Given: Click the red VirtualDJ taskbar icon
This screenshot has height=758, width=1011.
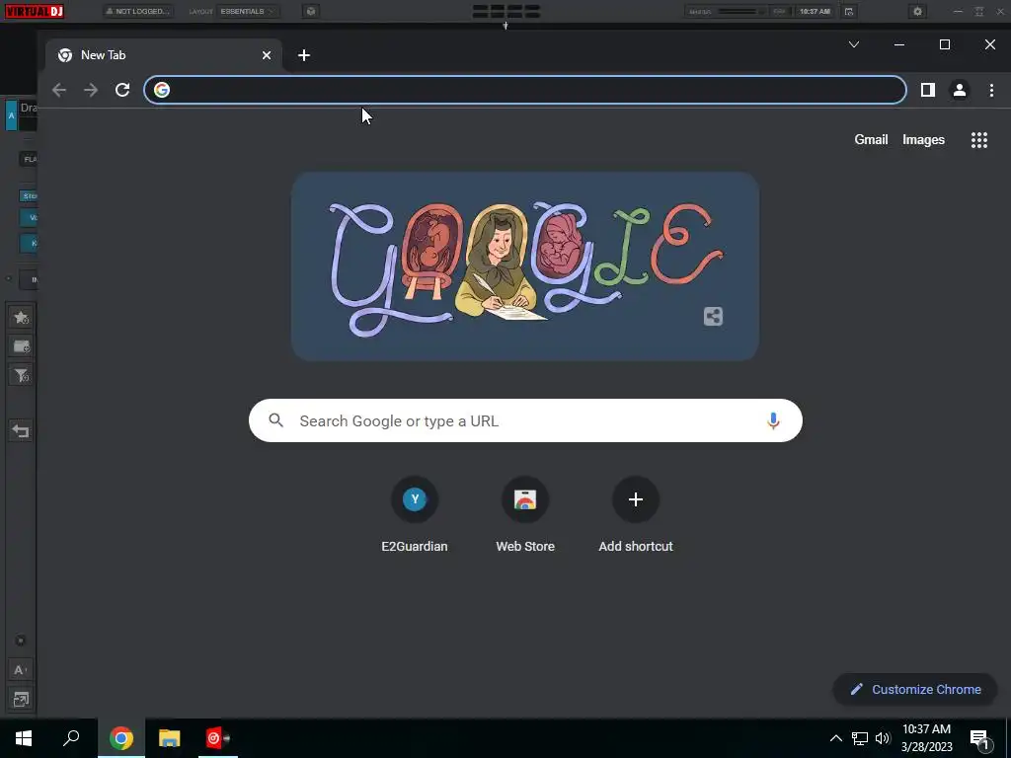Looking at the screenshot, I should 217,738.
